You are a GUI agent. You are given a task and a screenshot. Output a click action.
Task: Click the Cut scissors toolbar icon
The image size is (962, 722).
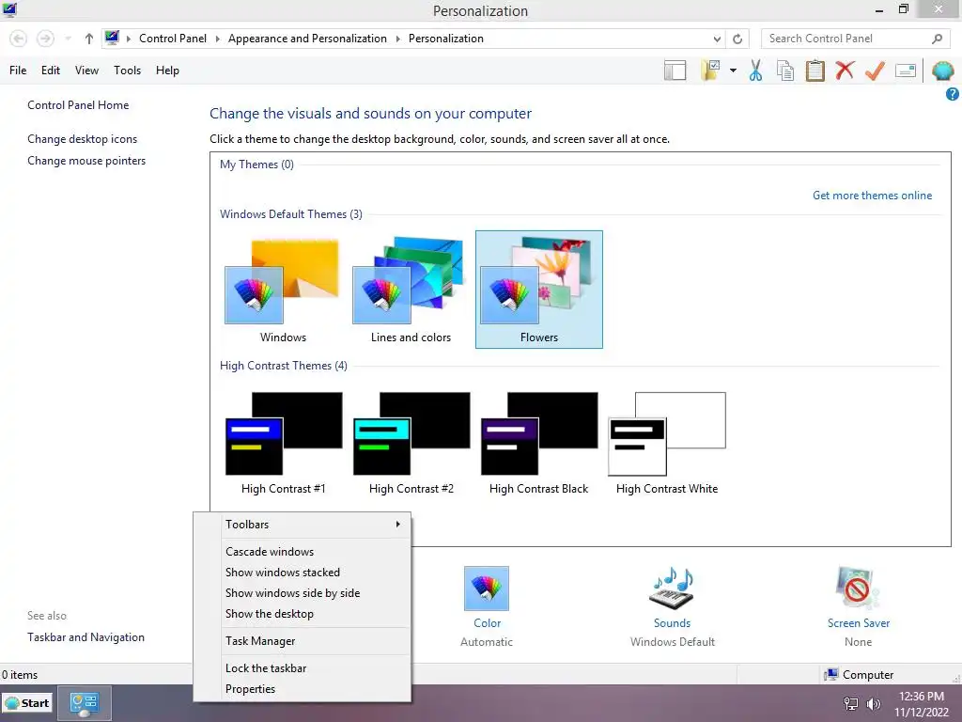(x=755, y=71)
